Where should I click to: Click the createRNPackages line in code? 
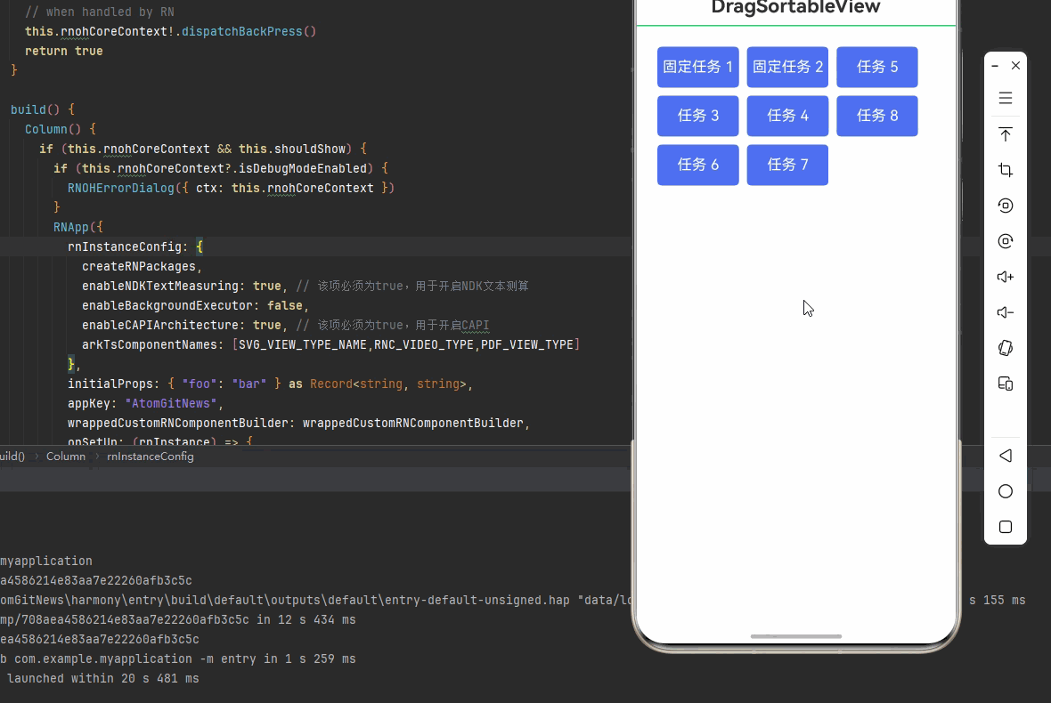point(143,266)
